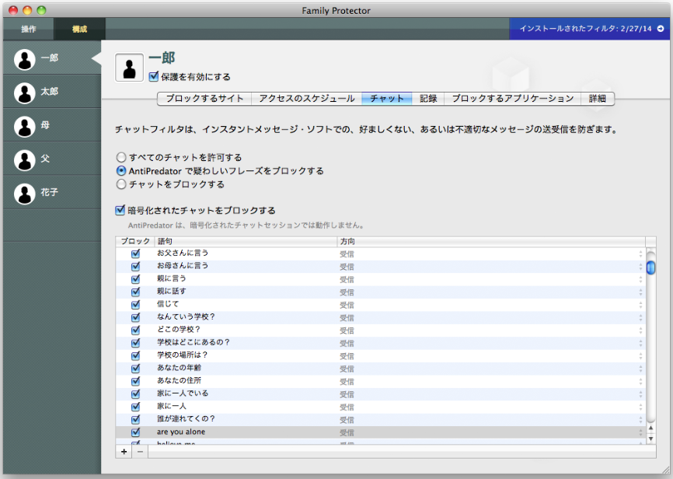The image size is (673, 479).
Task: Uncheck block for お母さんに言う
Action: 136,267
